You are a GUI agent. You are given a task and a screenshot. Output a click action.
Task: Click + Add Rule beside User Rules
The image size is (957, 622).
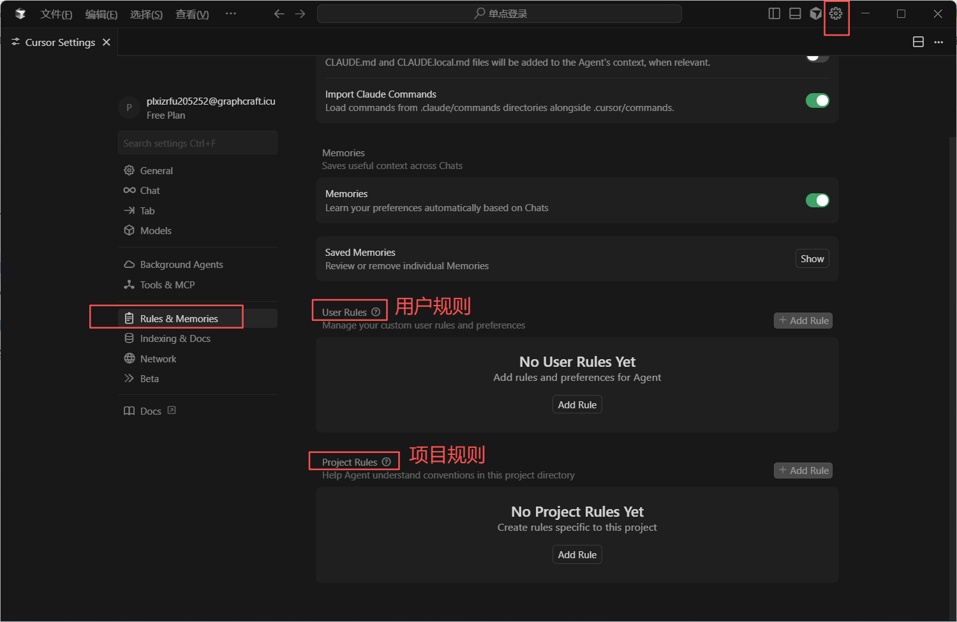click(803, 320)
